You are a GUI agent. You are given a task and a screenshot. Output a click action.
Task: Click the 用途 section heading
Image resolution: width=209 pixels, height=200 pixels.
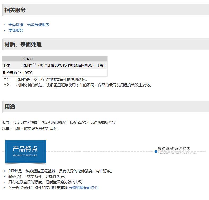click(10, 107)
